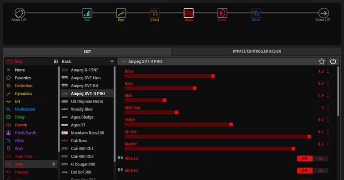
Task: Open Dynamics category
Action: coord(31,94)
